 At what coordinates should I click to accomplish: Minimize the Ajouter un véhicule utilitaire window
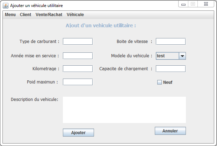pyautogui.click(x=183, y=4)
